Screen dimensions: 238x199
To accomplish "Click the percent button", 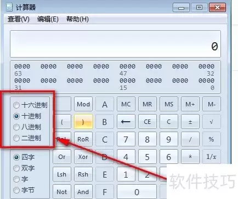I will coord(212,139).
